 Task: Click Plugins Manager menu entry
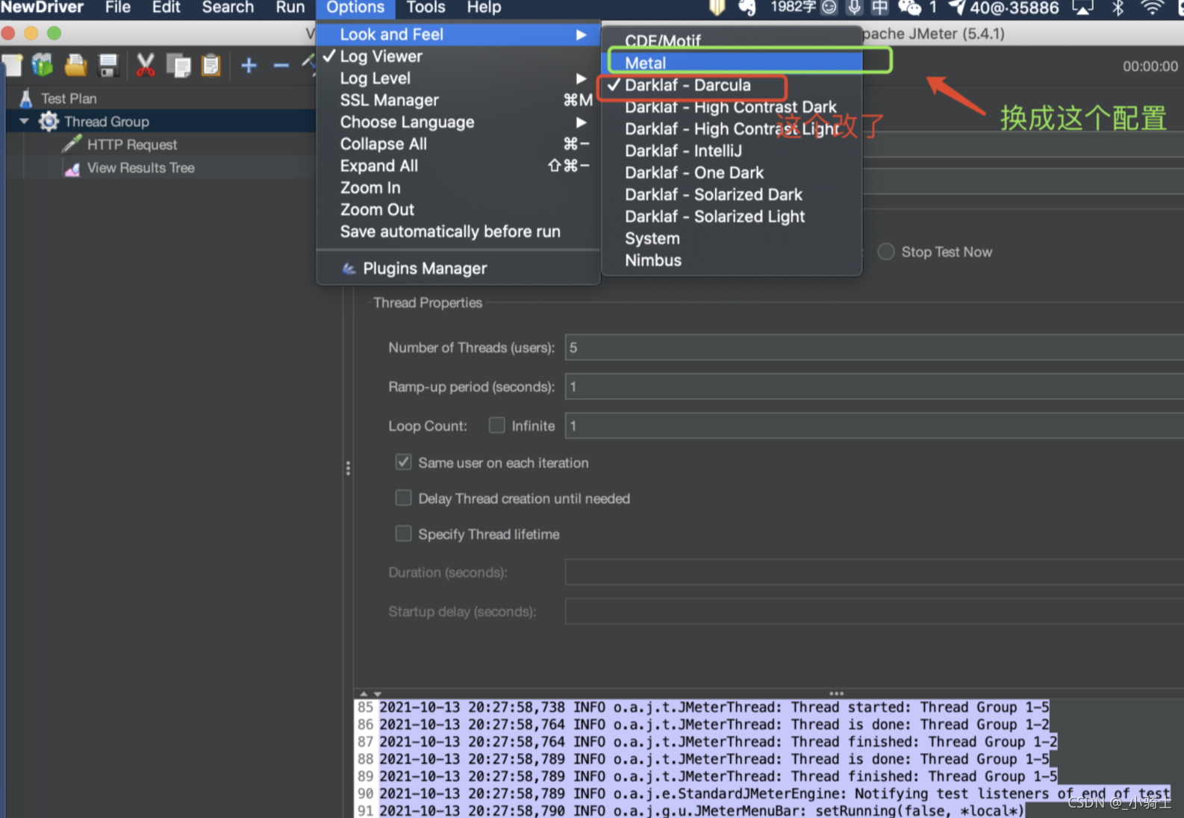pyautogui.click(x=458, y=269)
